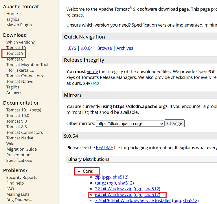Viewport: 217px width, 204px height.
Task: Download 32-bit/64-bit Windows Service Installer
Action: (133, 201)
